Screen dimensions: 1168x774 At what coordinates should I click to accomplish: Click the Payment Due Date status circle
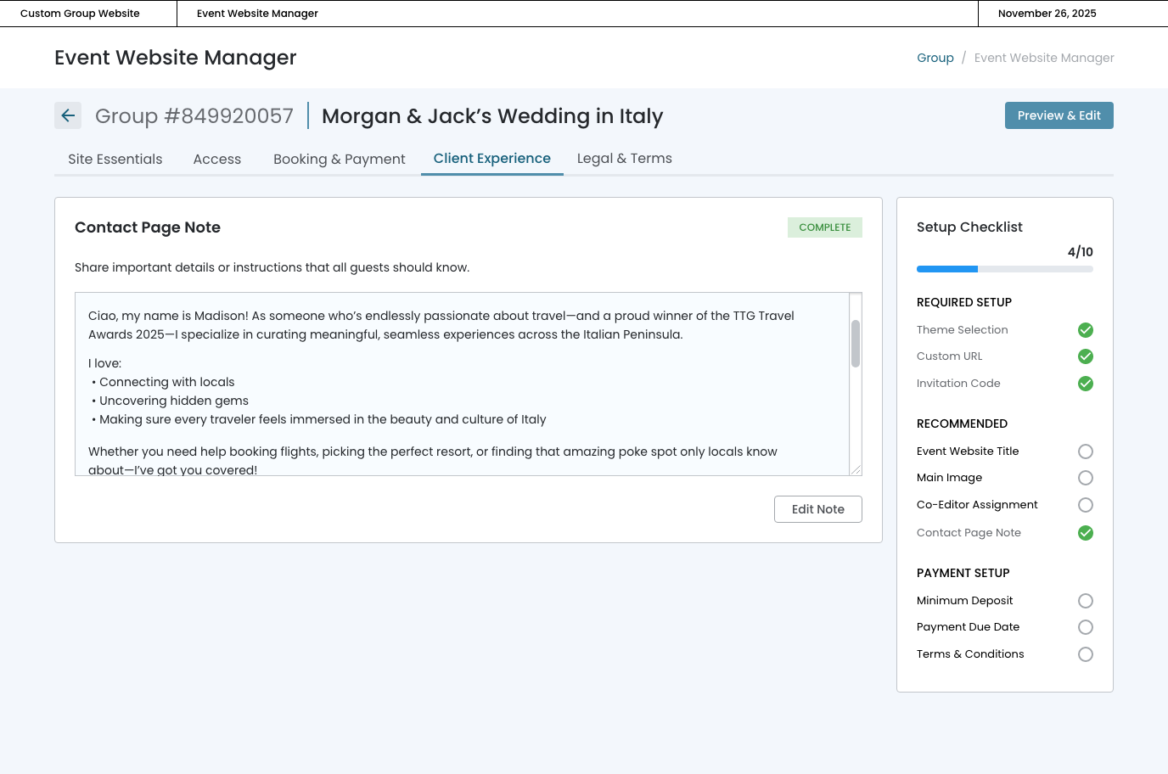pos(1085,627)
